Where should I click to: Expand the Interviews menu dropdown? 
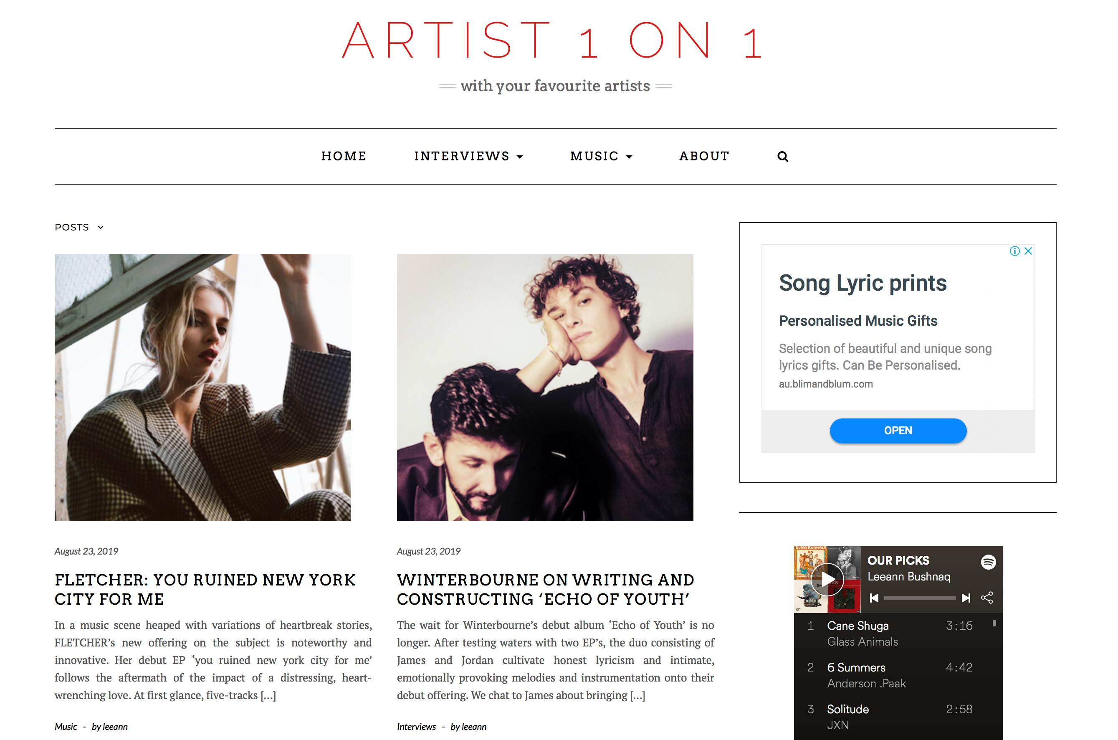point(469,156)
